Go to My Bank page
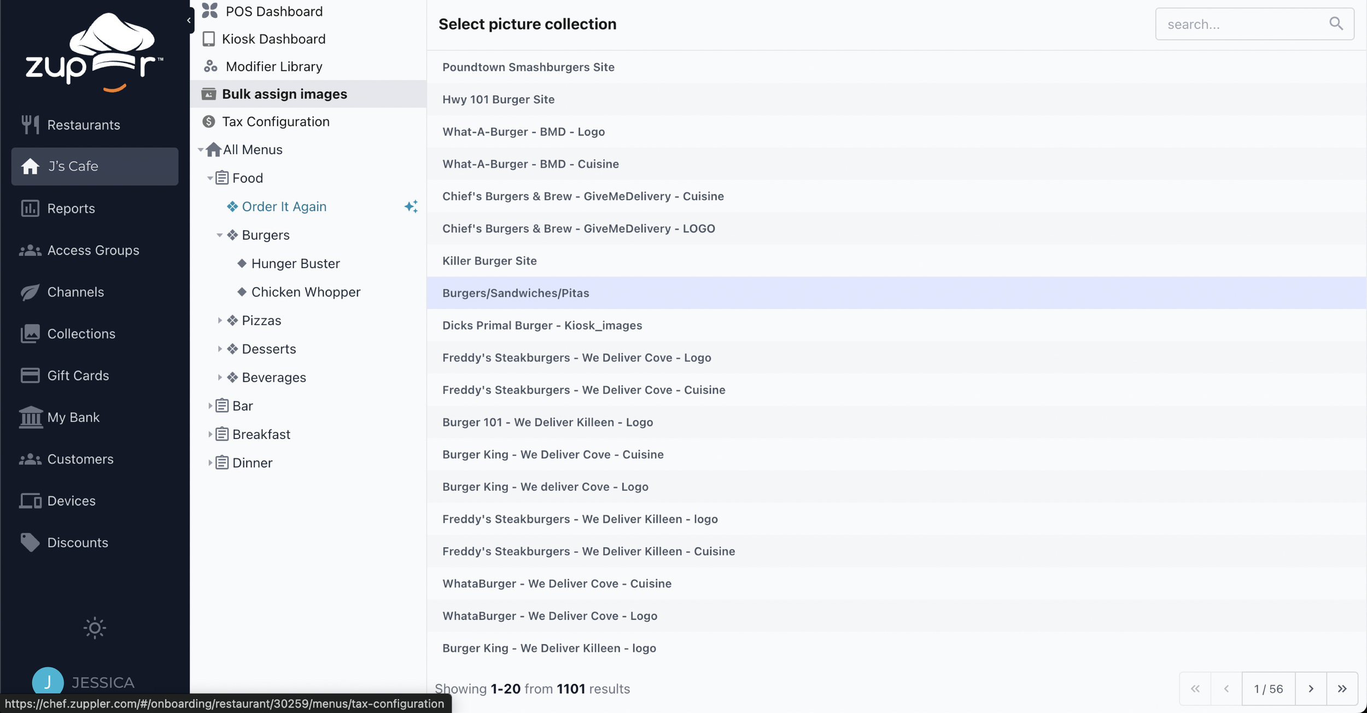 pyautogui.click(x=73, y=417)
